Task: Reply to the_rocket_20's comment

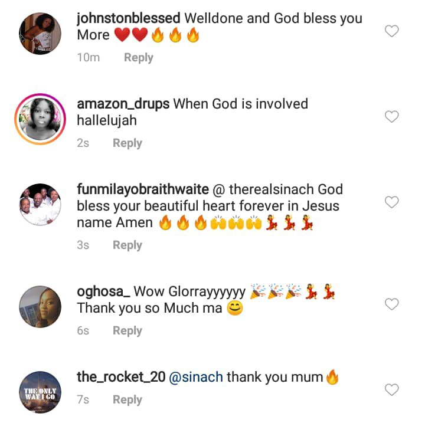Action: 127,400
